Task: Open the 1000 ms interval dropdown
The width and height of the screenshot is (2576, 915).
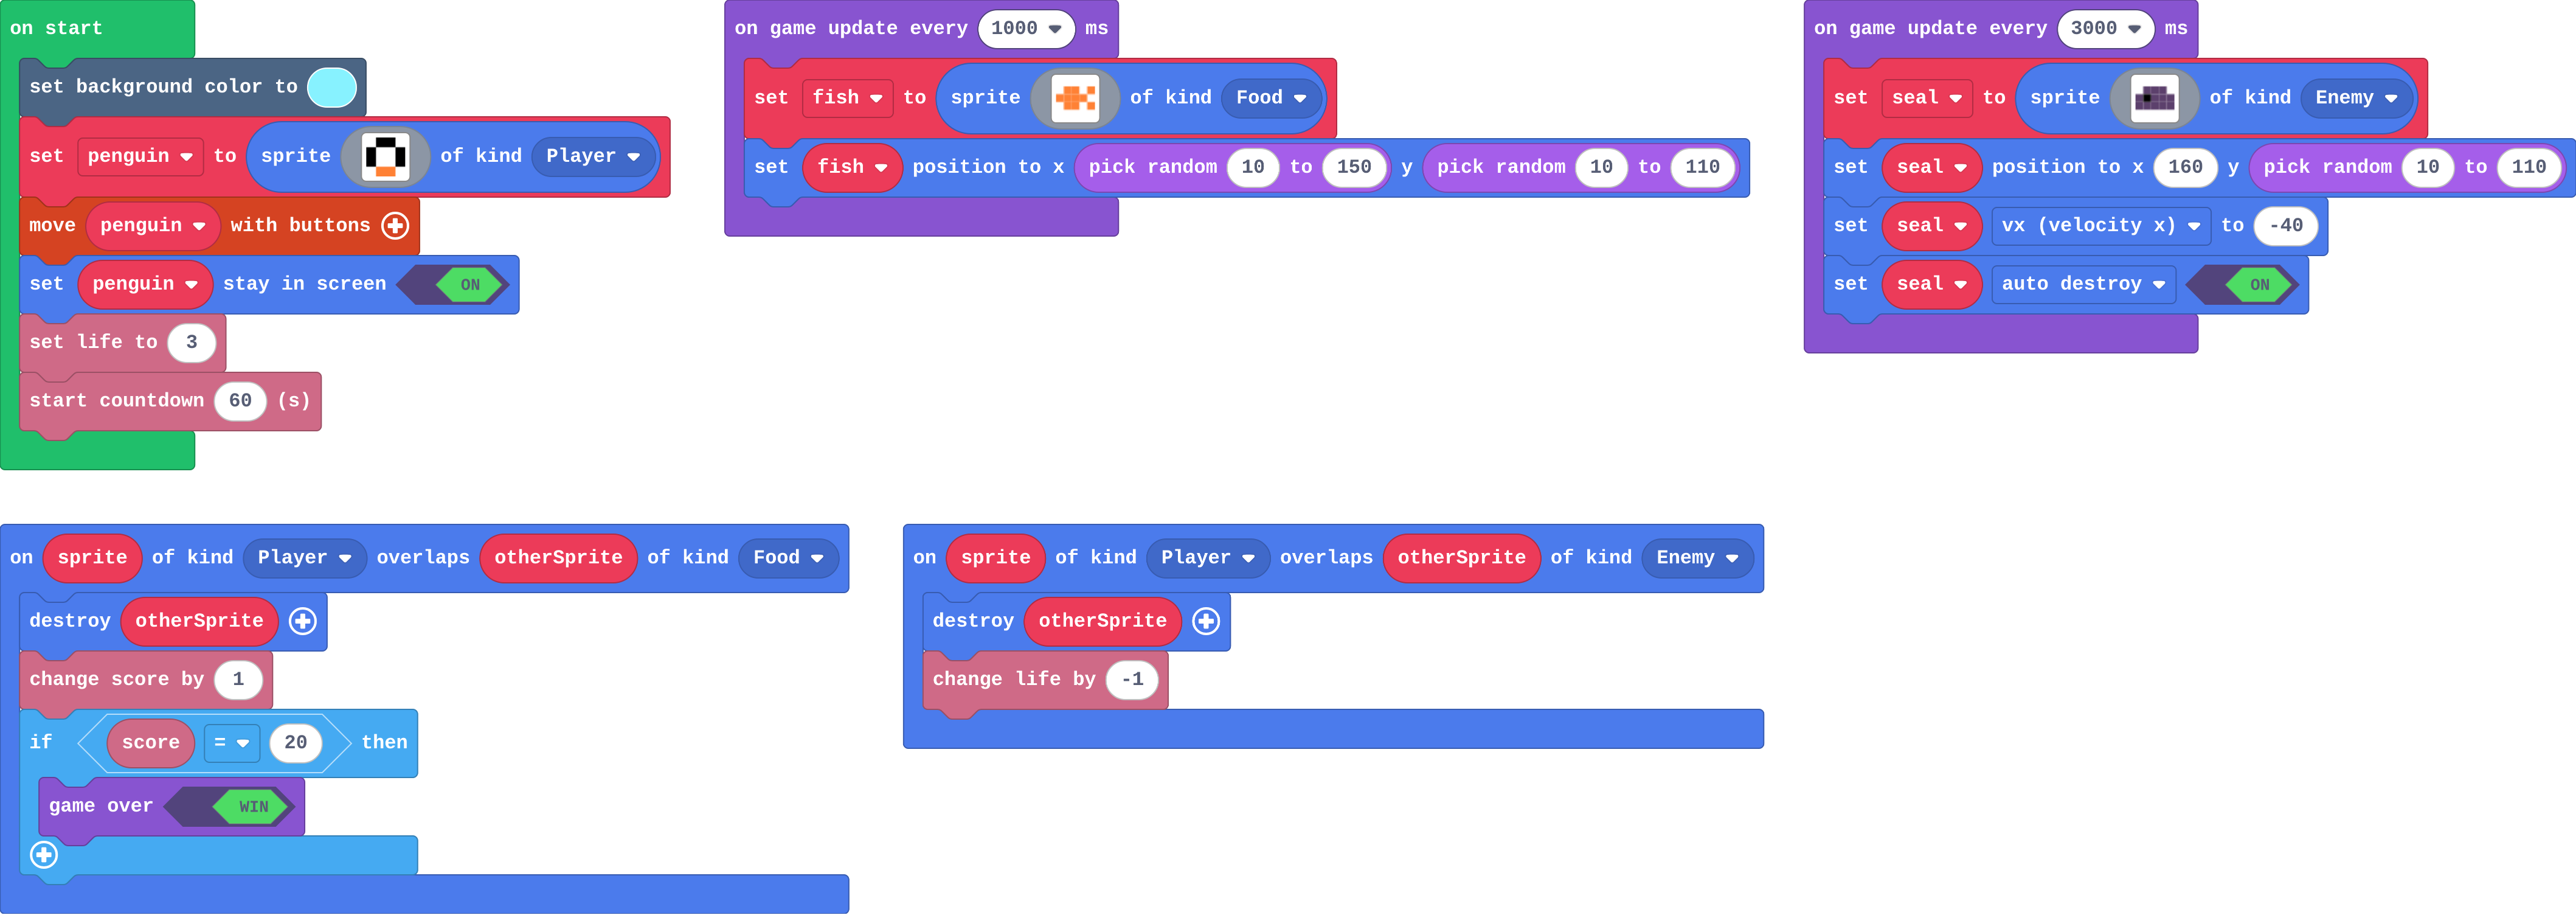Action: click(x=1026, y=29)
